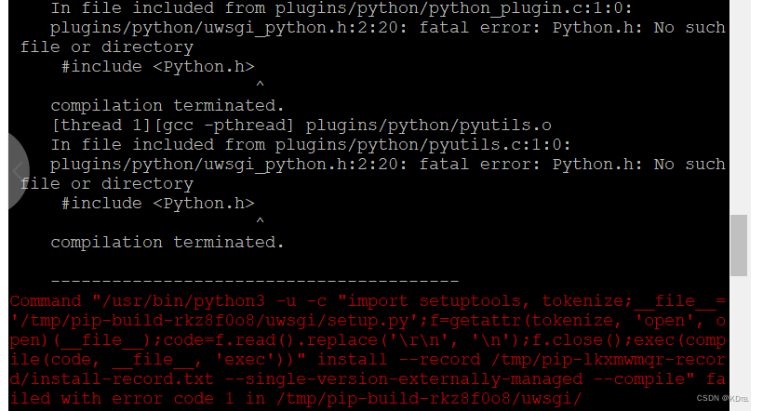Click first 'compilation terminated.' message
Viewport: 763px width, 411px height.
tap(167, 106)
